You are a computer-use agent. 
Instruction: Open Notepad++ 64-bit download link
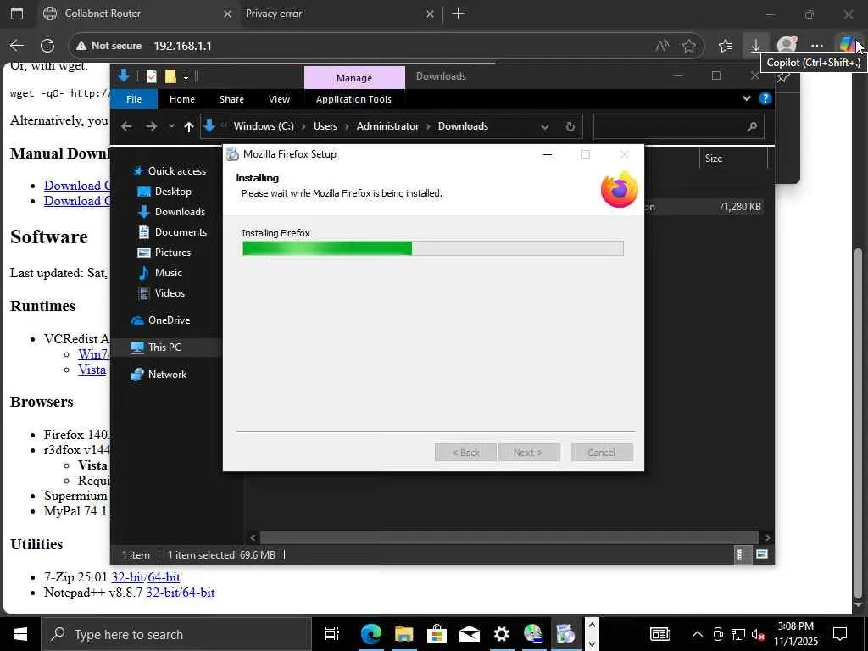click(x=198, y=593)
